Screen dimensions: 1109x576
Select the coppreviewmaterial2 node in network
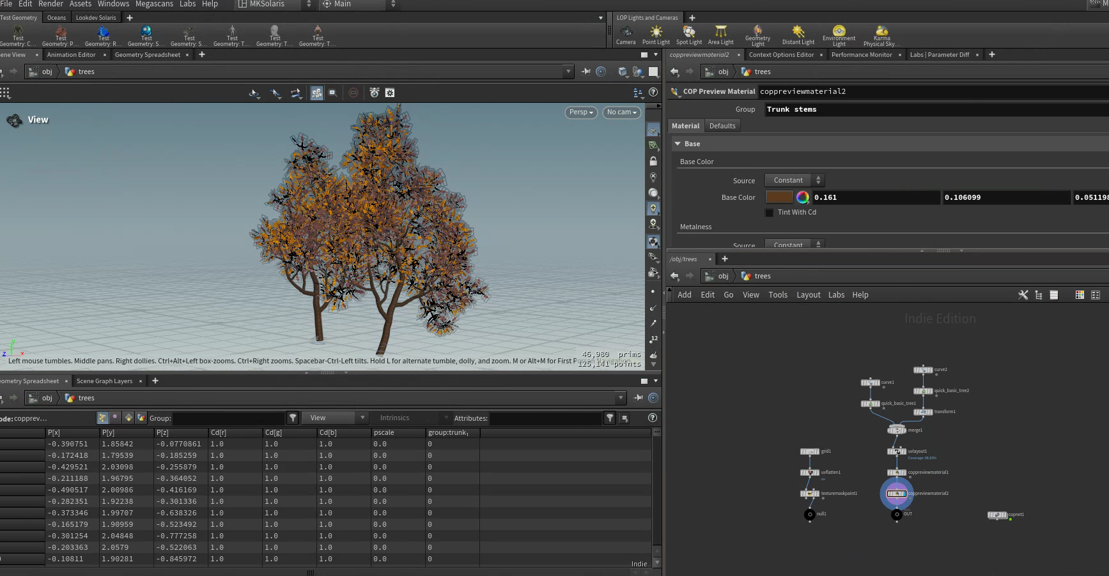point(896,493)
